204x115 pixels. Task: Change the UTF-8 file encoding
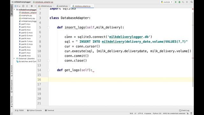pyautogui.click(x=140, y=114)
